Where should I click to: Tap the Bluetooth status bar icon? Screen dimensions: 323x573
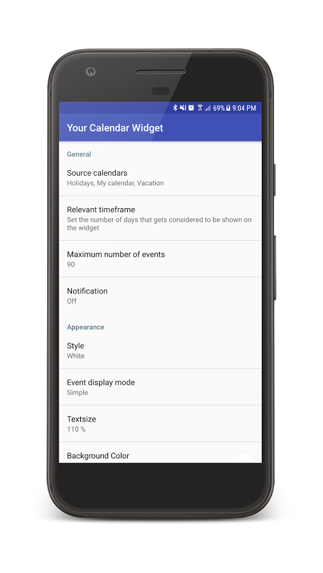point(175,108)
